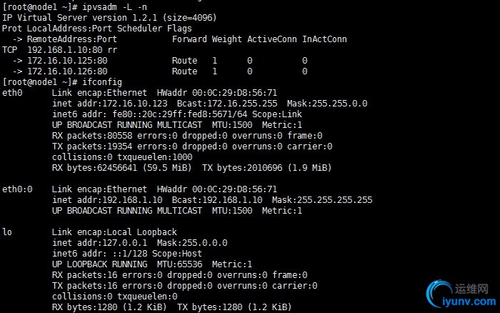Click inet addr 172.16.10.123 on eth0
Screen dimensions: 500x313
[110, 104]
